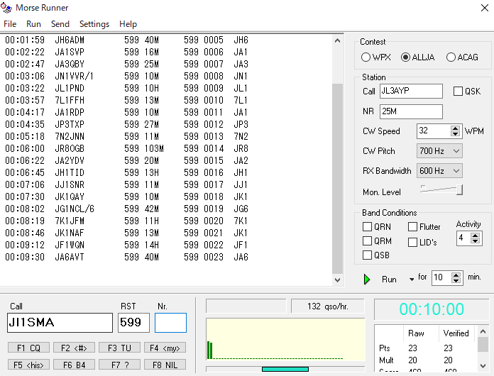Click the F1 CQ button
Viewport: 494px width, 376px height.
coord(28,348)
